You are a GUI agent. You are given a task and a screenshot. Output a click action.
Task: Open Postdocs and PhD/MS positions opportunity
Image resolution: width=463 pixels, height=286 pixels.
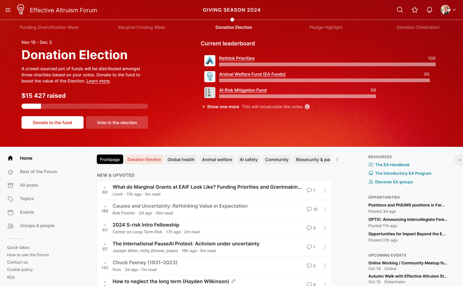(406, 205)
